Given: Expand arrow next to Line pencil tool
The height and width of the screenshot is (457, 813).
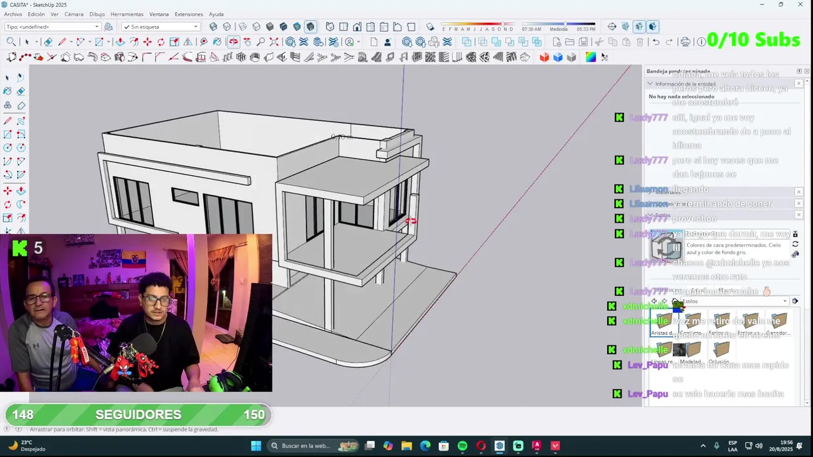Looking at the screenshot, I should 71,42.
